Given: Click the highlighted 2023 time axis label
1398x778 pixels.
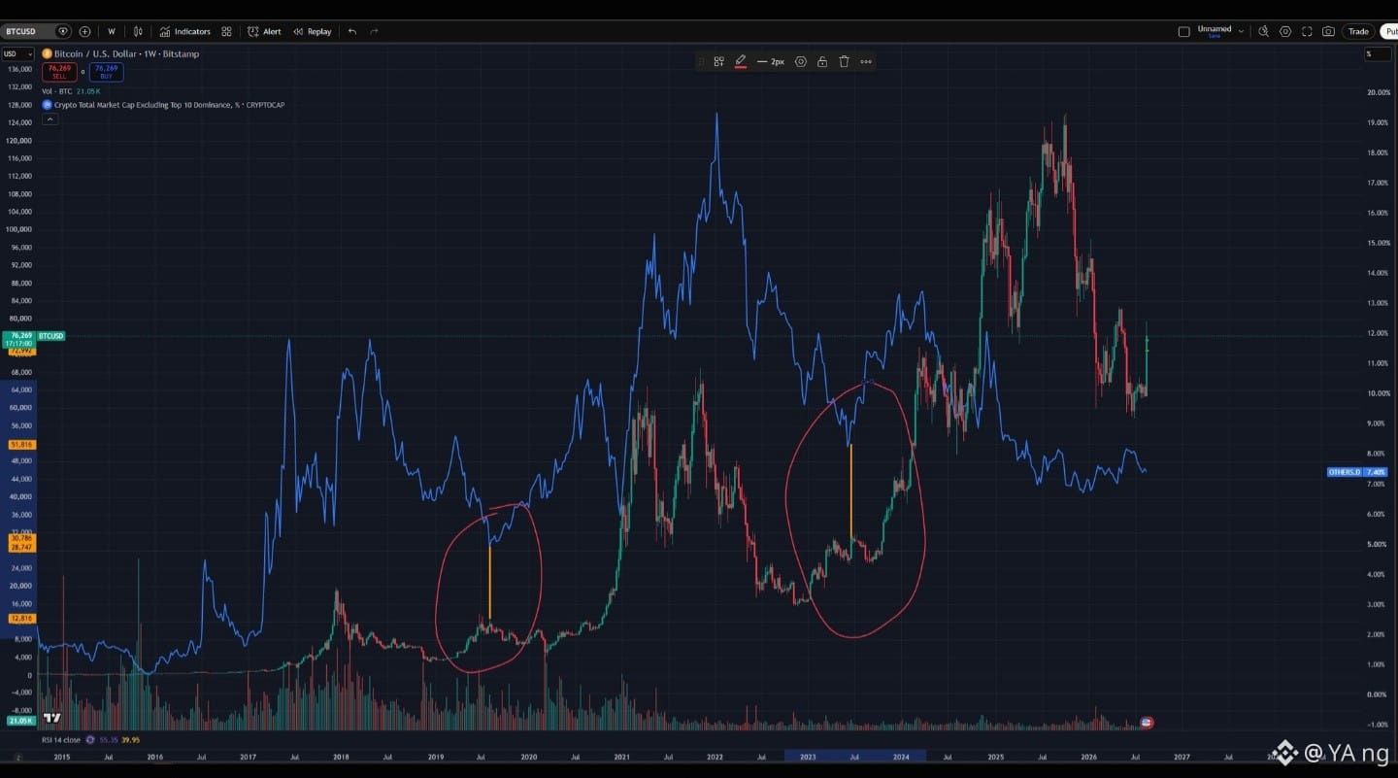Looking at the screenshot, I should (x=809, y=757).
